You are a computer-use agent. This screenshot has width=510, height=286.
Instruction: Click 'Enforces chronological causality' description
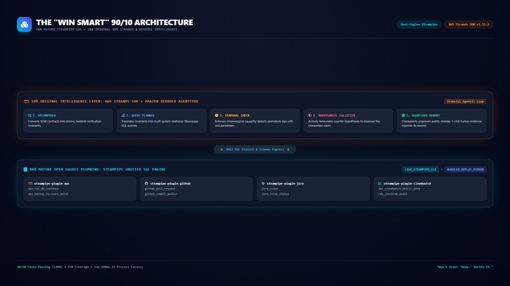tap(254, 123)
